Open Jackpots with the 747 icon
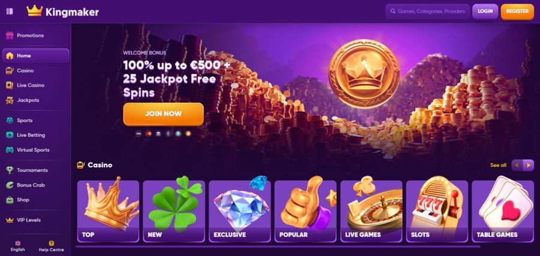Image resolution: width=540 pixels, height=256 pixels. coord(10,100)
